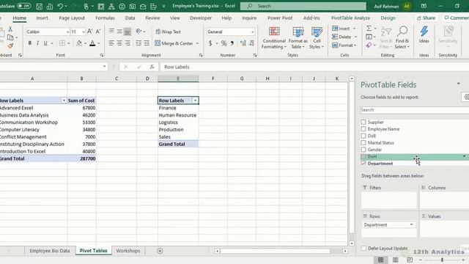Check the Employee Name field checkbox

click(363, 129)
